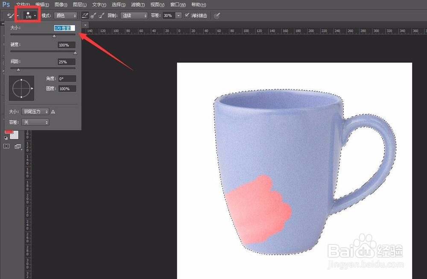
Task: Open the 图层(L) menu
Action: tap(80, 5)
